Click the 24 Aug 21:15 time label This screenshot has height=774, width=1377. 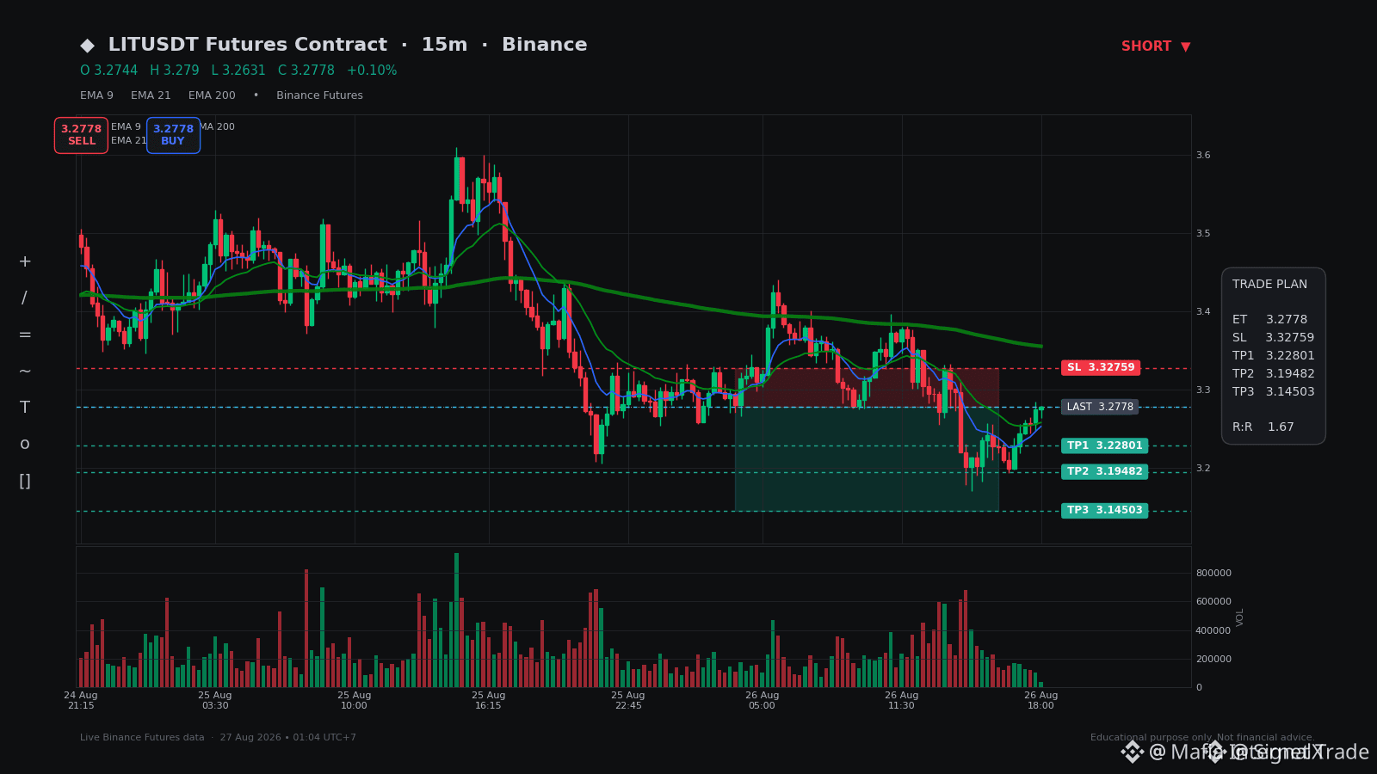pyautogui.click(x=81, y=701)
